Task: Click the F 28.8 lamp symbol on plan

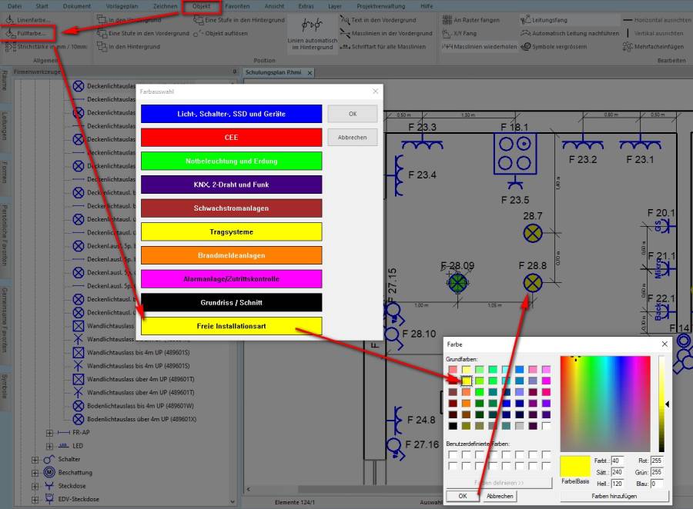Action: point(531,283)
